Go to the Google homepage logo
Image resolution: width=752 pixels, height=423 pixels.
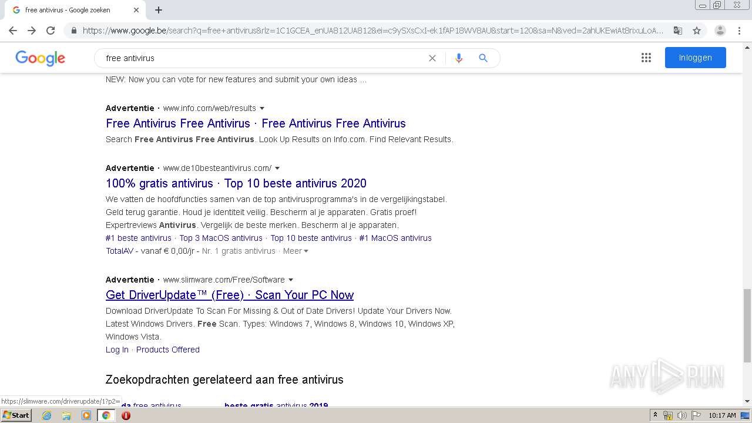point(41,58)
